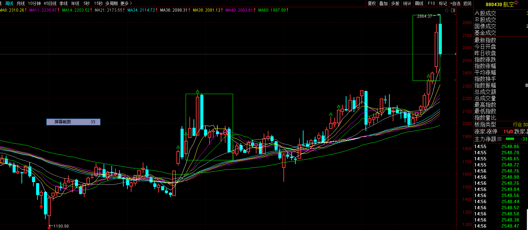This screenshot has height=230, width=528.
Task: Click the B股成交 row
Action: tap(501, 20)
